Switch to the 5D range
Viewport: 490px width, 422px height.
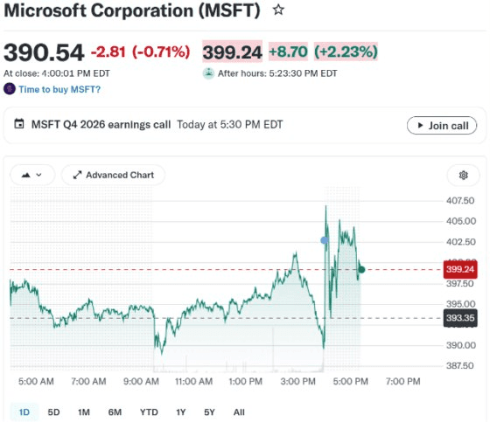(53, 412)
